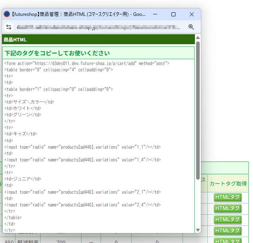Screen dimensions: 253x243
Task: Click the third HTMLタグ button
Action: point(228,219)
